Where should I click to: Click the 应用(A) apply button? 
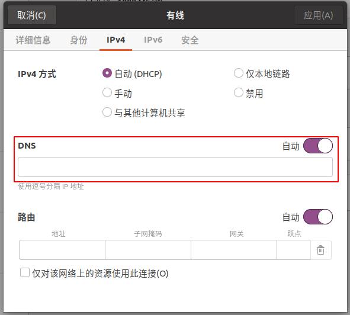(x=319, y=15)
